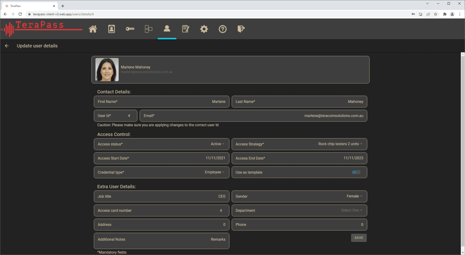Click Marlene Mahoney's profile photo
465x255 pixels.
[107, 70]
